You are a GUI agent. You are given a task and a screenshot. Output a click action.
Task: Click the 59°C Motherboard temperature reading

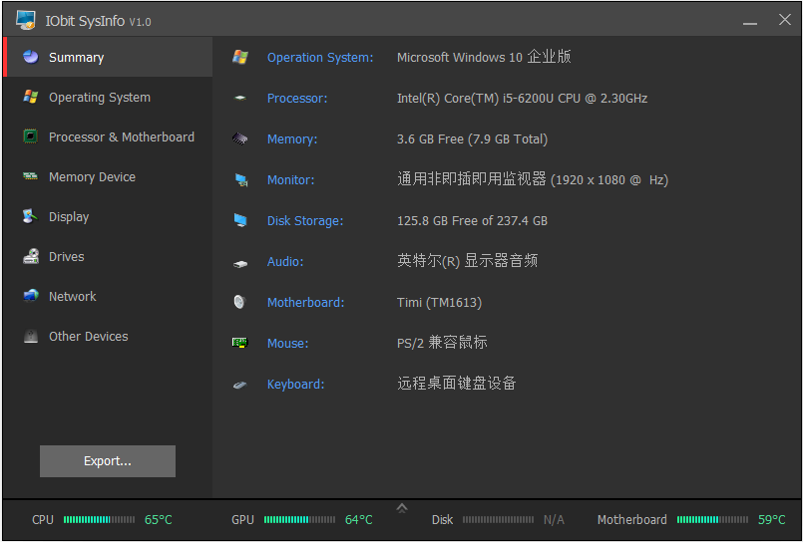coord(772,519)
